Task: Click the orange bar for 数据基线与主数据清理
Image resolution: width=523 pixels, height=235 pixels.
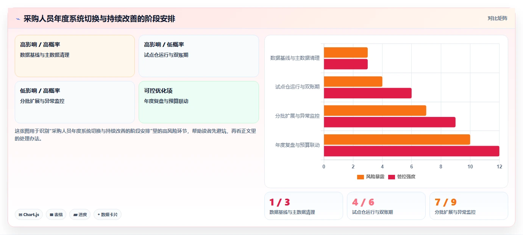Action: tap(346, 53)
